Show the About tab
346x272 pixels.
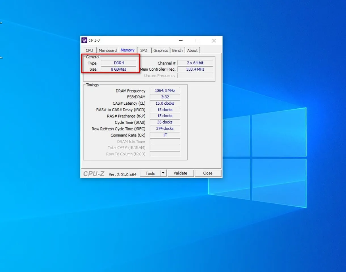[192, 50]
